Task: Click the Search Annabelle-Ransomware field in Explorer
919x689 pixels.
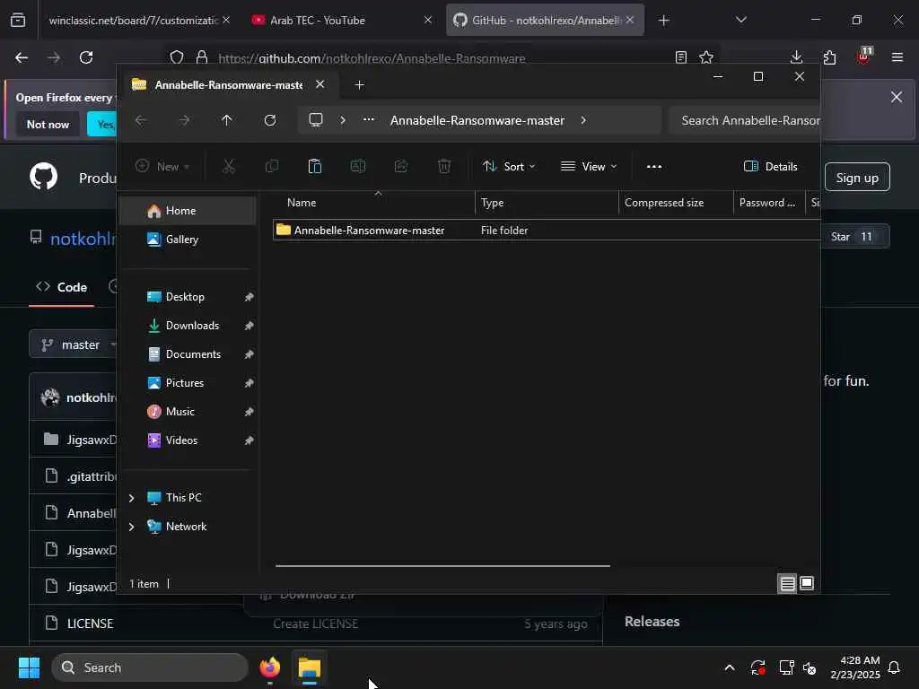Action: (x=745, y=120)
